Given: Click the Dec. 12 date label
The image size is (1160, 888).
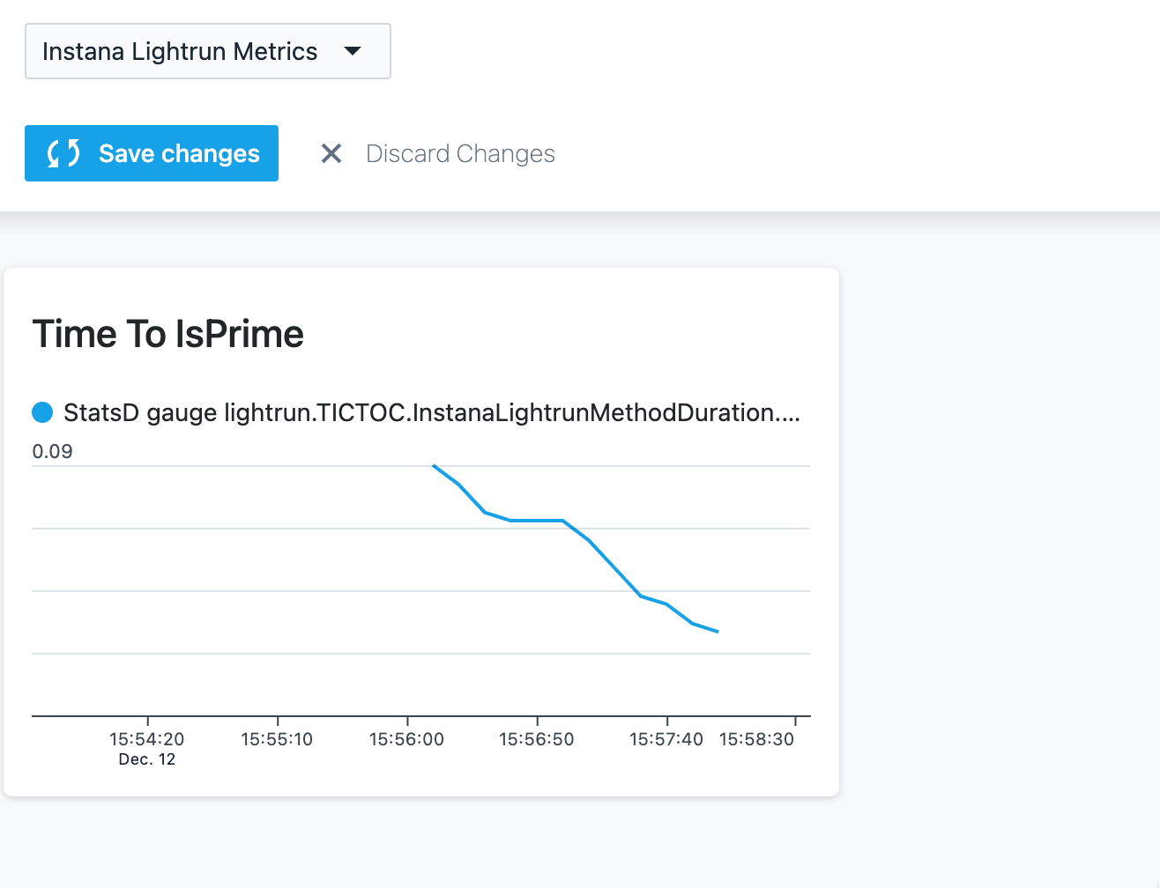Looking at the screenshot, I should (x=147, y=759).
